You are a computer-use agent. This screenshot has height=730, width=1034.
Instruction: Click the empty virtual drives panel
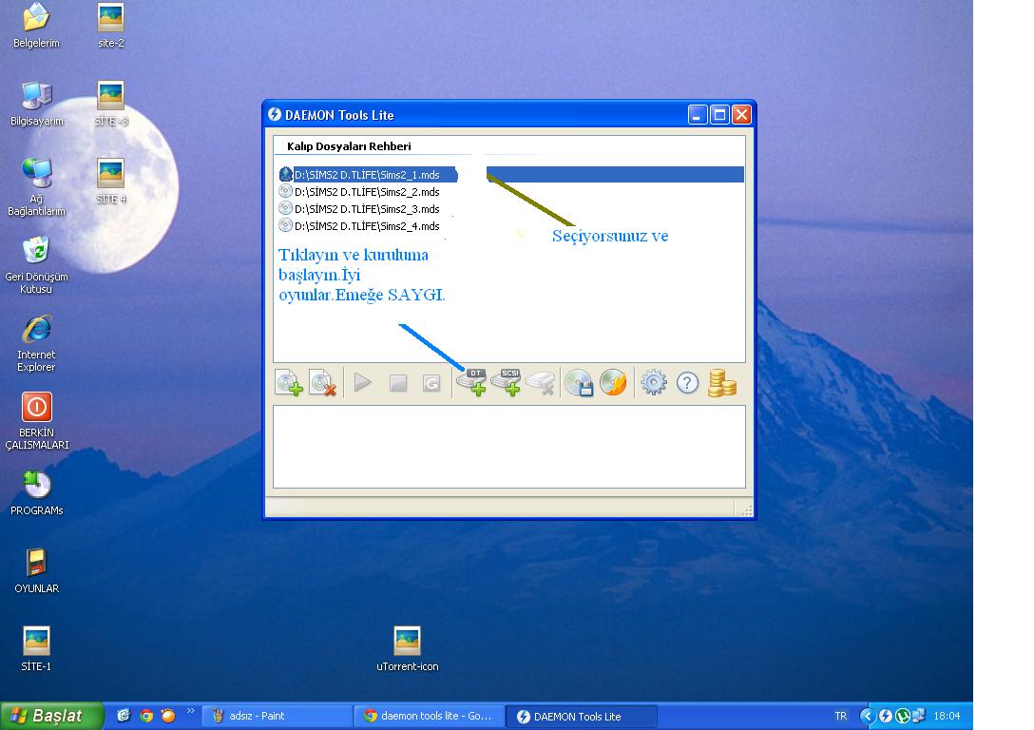(x=509, y=447)
